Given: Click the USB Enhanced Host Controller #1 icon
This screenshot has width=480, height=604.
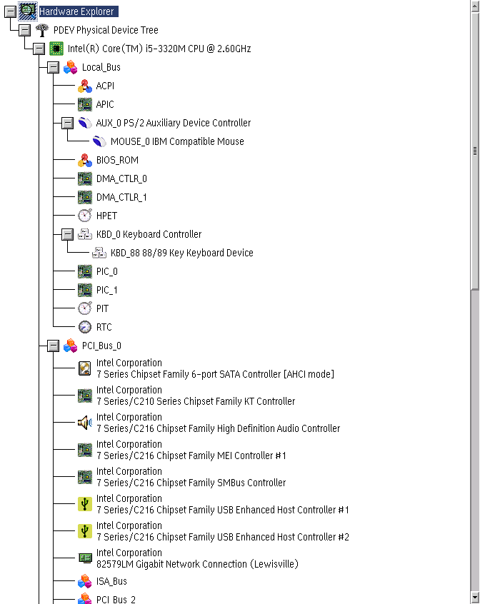Looking at the screenshot, I should point(85,504).
